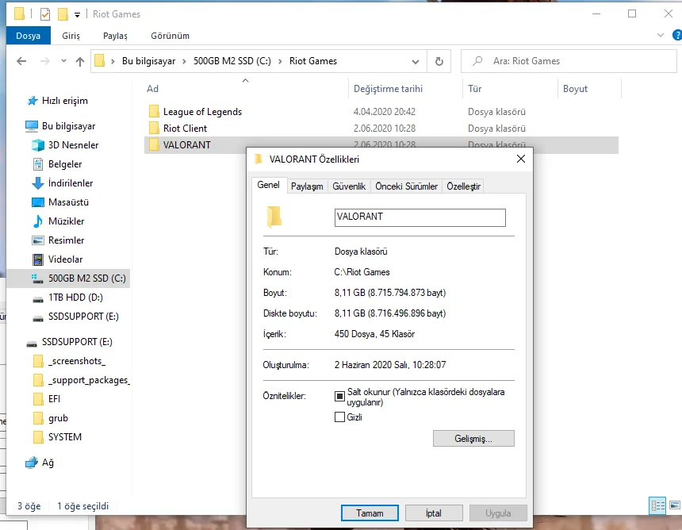This screenshot has width=682, height=530.
Task: Switch to the Özelleştir tab
Action: (x=463, y=186)
